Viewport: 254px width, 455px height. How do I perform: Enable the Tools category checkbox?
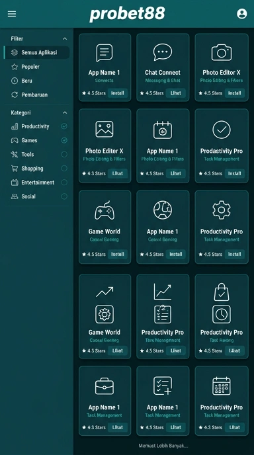[x=64, y=154]
